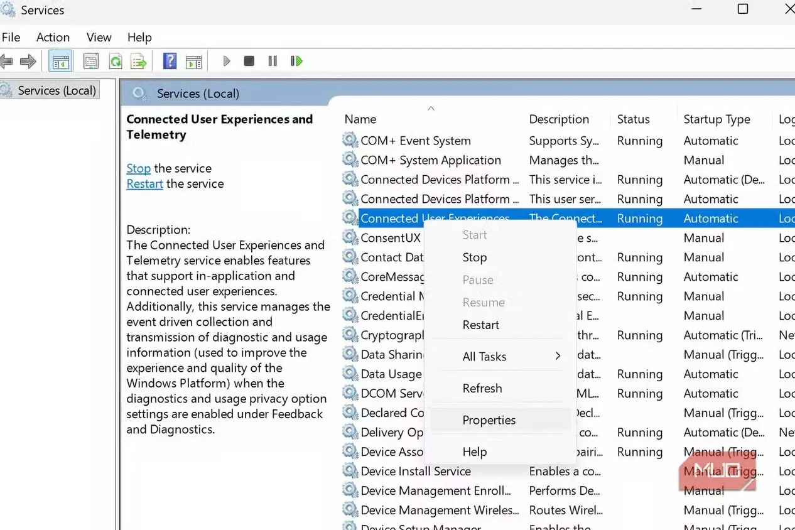Select the COM+ Event System service
Screen dimensions: 795x530
pos(416,141)
